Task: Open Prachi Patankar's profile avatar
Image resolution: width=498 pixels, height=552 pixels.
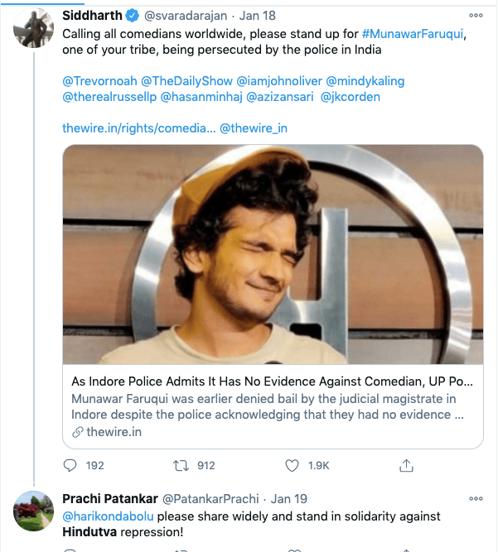Action: click(33, 515)
